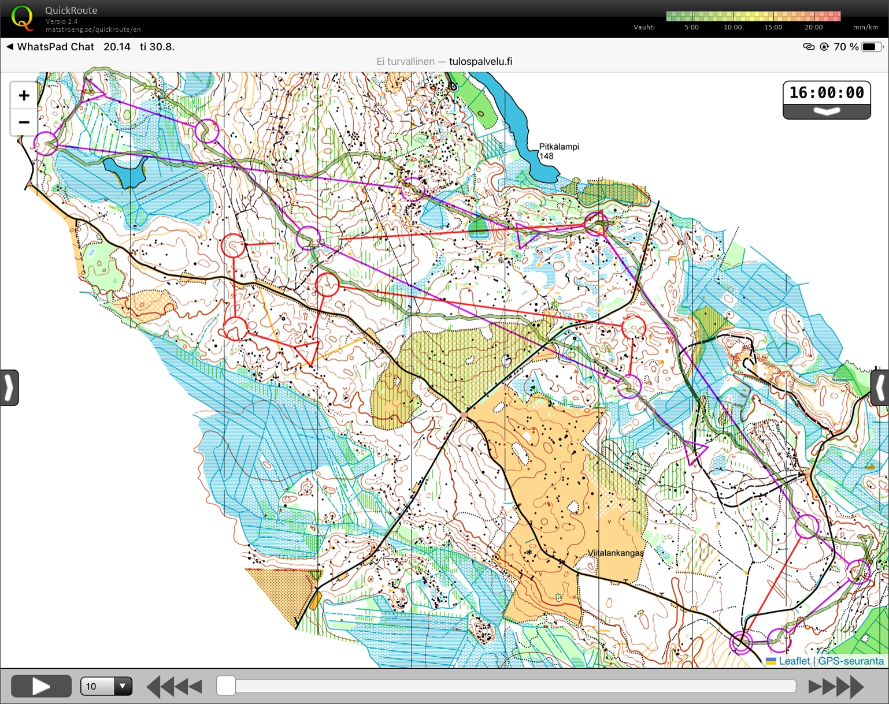Expand the right side panel handle

880,388
